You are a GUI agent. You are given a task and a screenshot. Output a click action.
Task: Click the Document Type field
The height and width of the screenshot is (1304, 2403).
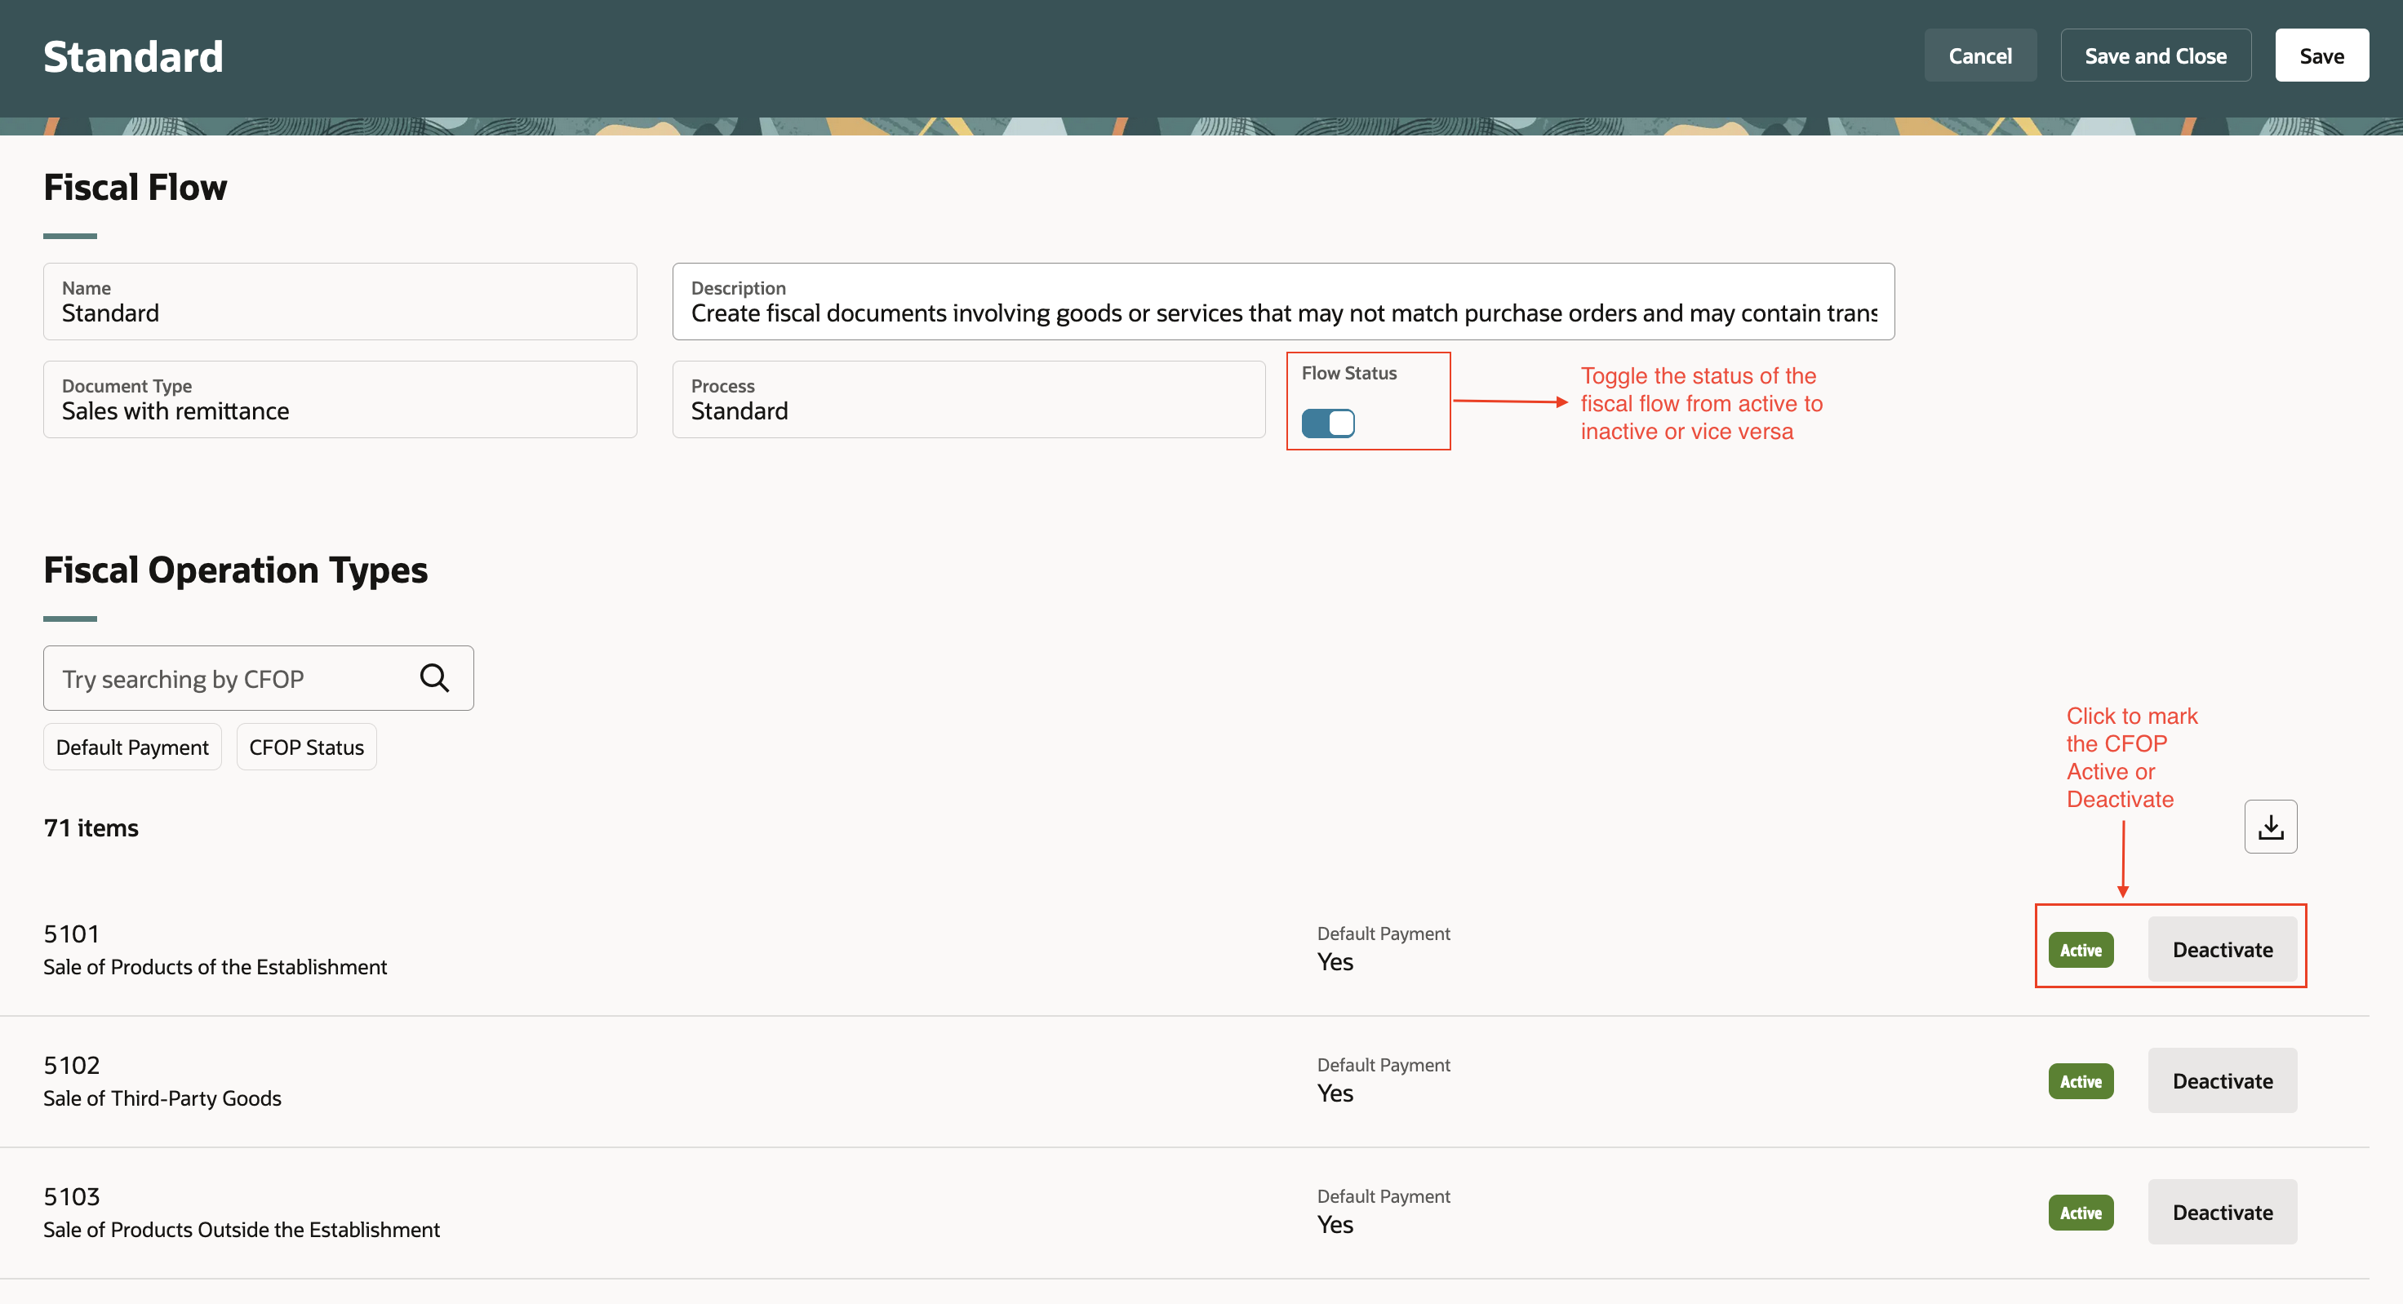coord(340,400)
